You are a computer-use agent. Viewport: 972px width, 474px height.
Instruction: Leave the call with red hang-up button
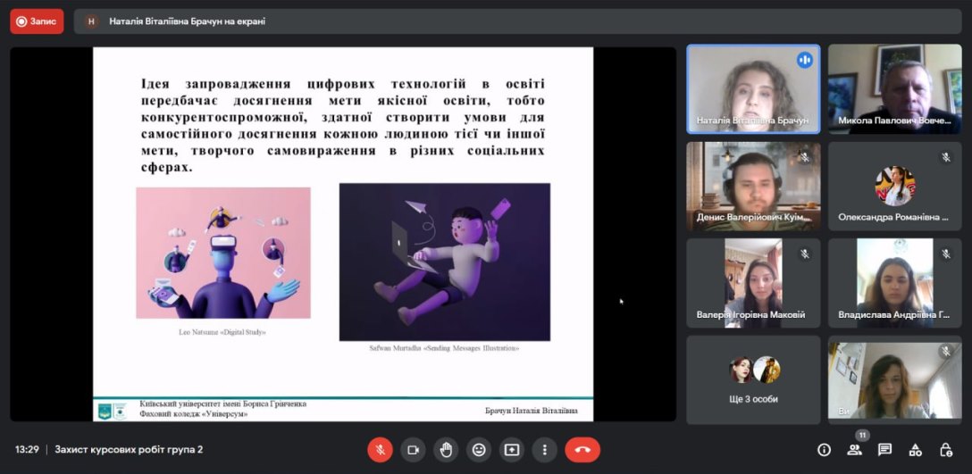[582, 450]
